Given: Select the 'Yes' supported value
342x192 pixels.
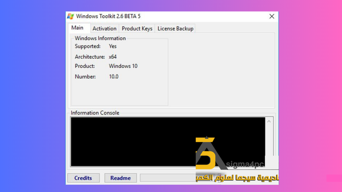Looking at the screenshot, I should [x=113, y=46].
